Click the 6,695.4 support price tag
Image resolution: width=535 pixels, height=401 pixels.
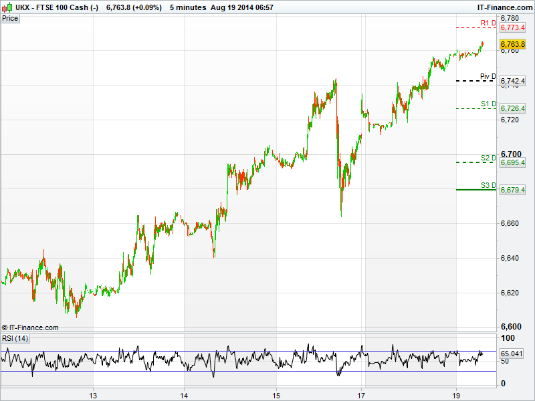click(x=513, y=162)
